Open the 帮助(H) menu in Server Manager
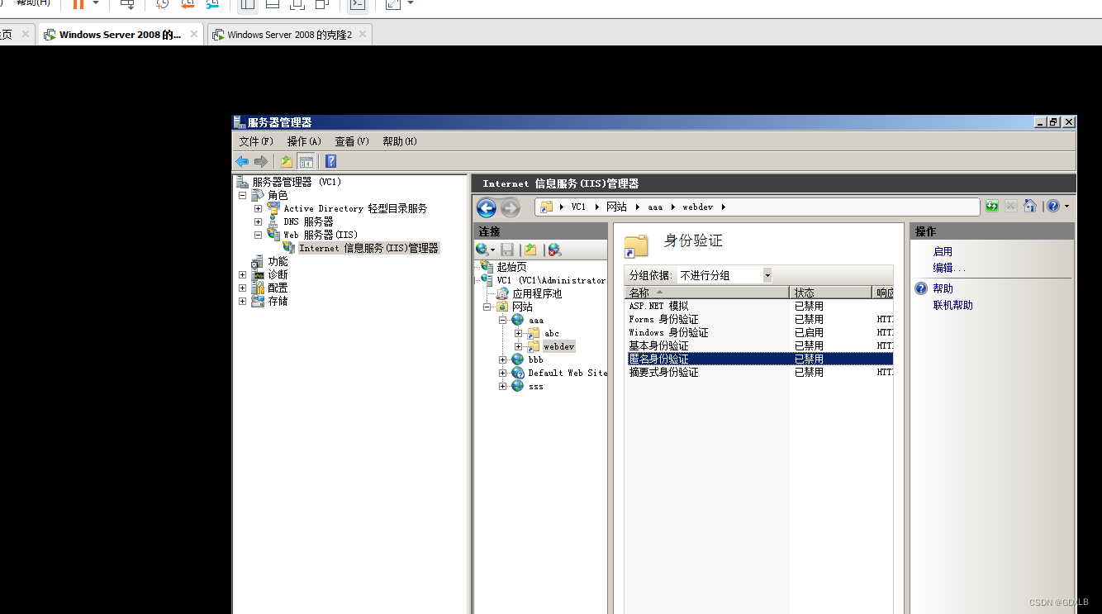 pos(400,141)
